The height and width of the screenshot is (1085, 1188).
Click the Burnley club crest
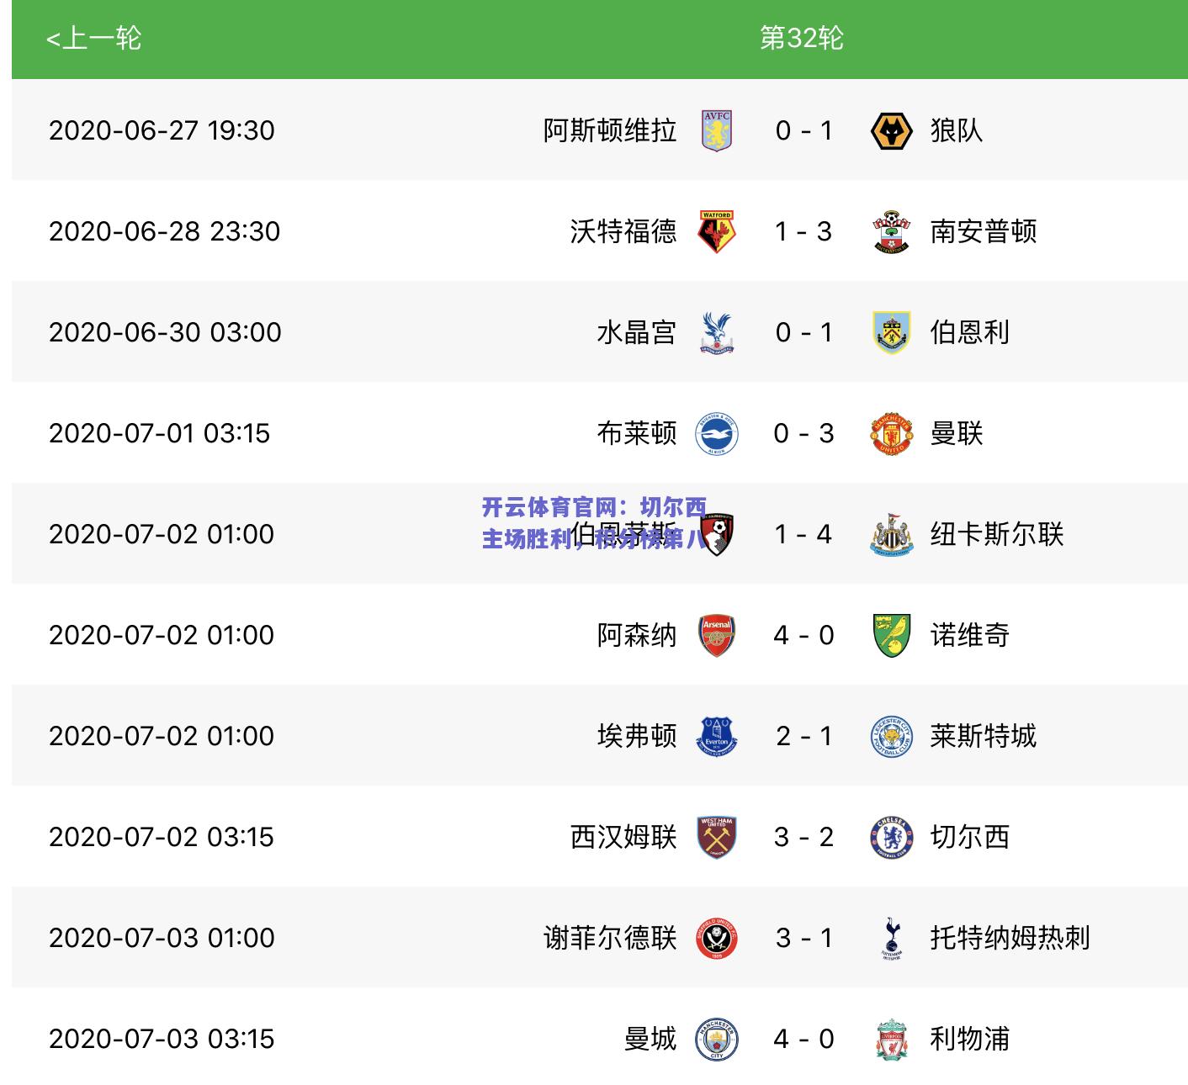[x=891, y=332]
